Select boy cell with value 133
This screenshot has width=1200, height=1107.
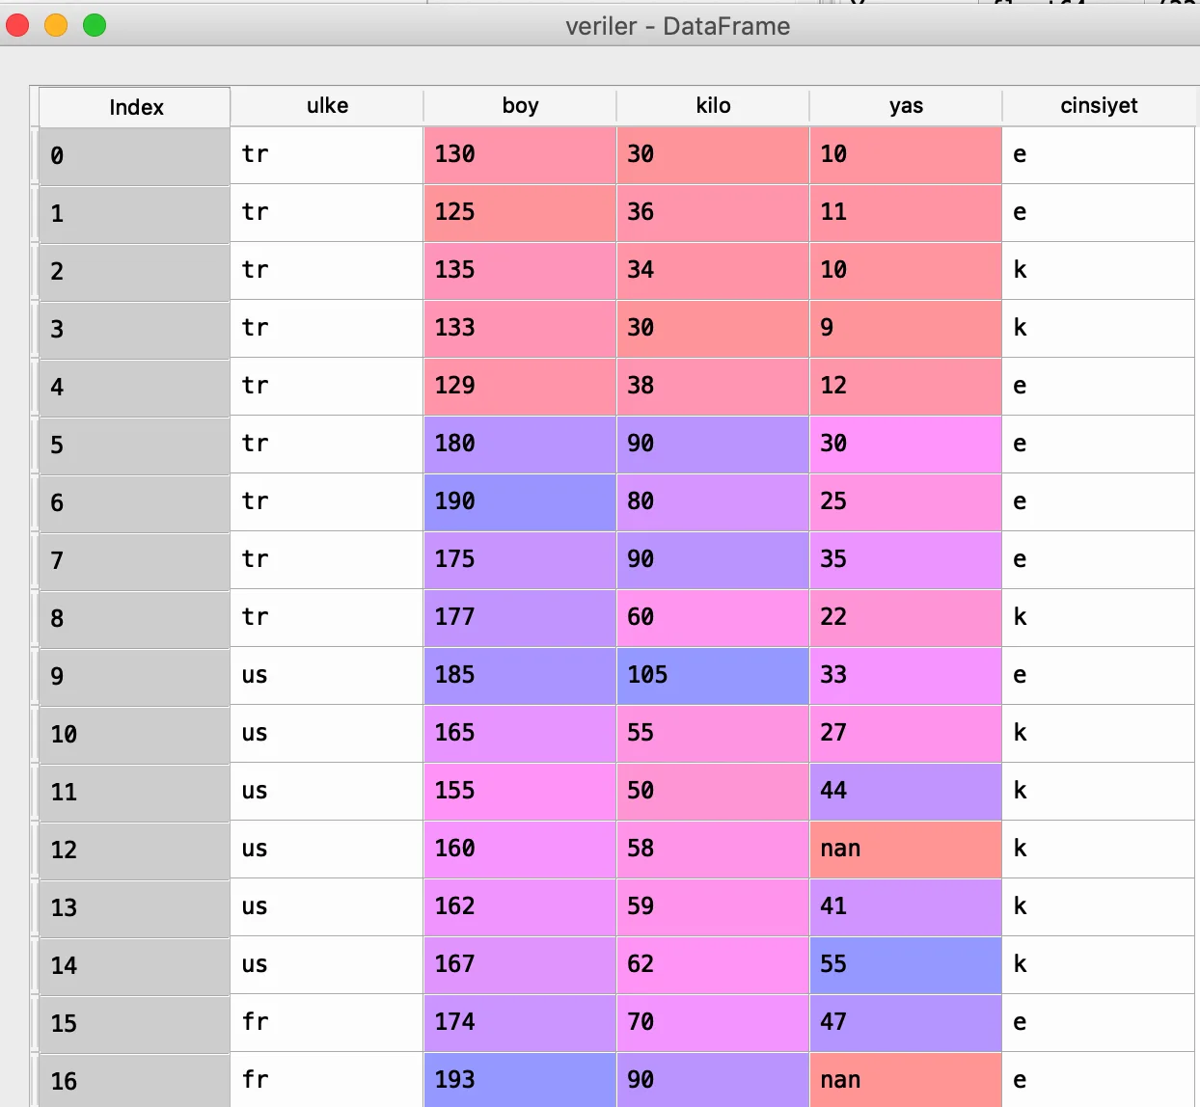tap(520, 329)
